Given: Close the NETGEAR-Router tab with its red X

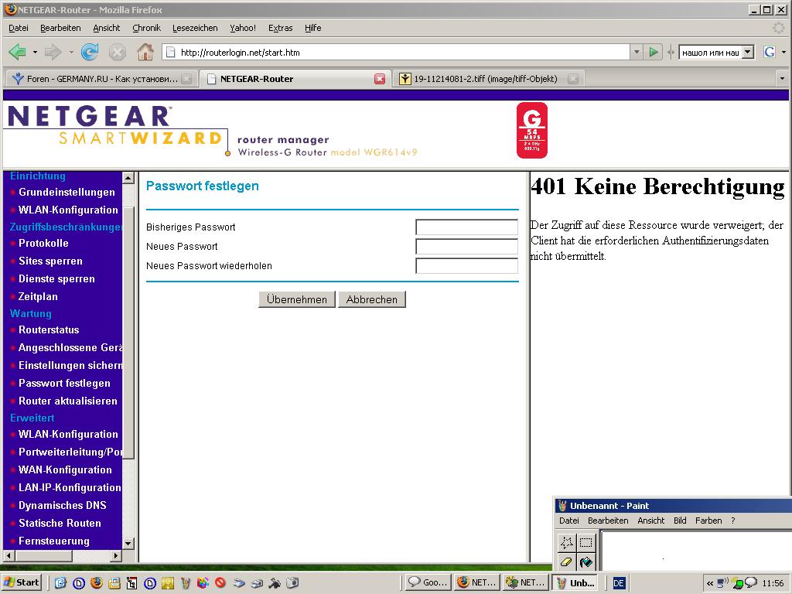Looking at the screenshot, I should pyautogui.click(x=380, y=79).
